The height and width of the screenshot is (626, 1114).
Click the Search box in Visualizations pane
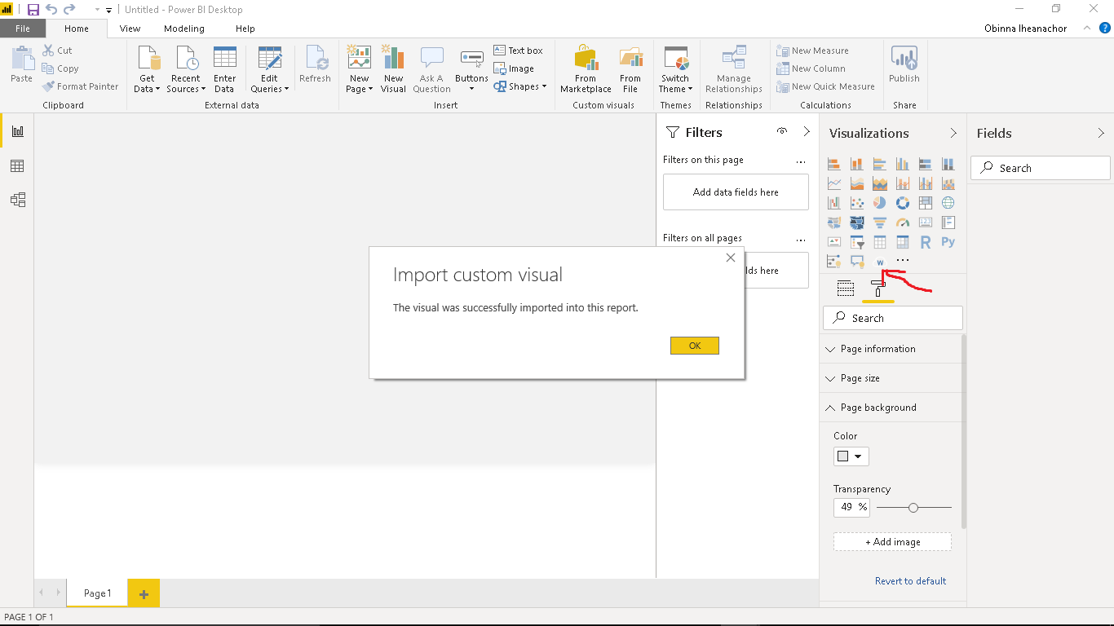[x=893, y=318]
